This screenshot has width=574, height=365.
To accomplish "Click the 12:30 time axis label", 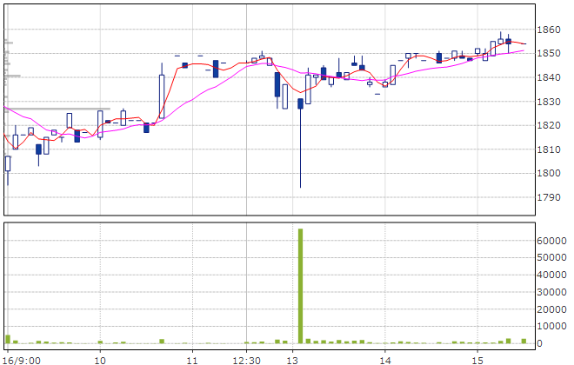I will [x=246, y=361].
